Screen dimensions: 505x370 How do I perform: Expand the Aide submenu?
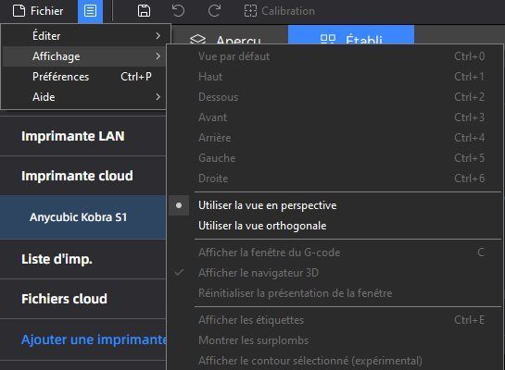point(84,97)
